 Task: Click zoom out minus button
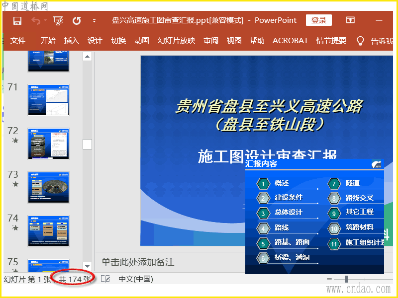click(329, 279)
